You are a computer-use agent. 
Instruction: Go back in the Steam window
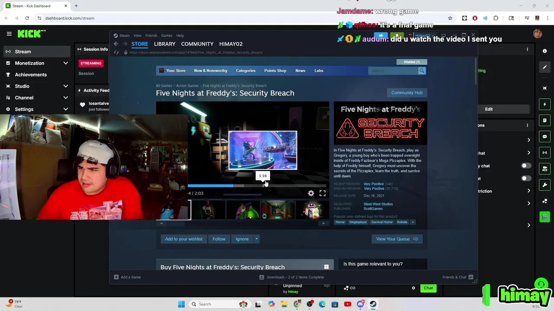(116, 44)
